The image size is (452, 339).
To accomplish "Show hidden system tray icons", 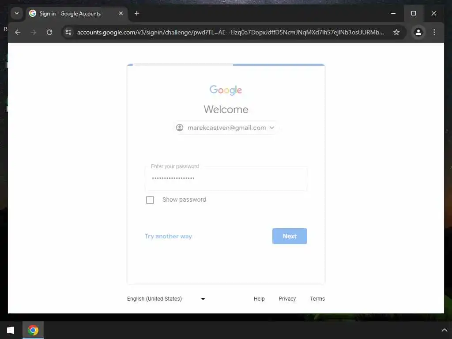I will coord(444,330).
